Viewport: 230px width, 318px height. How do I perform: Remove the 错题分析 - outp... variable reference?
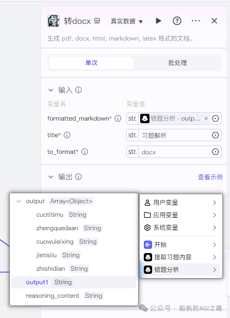coord(206,118)
